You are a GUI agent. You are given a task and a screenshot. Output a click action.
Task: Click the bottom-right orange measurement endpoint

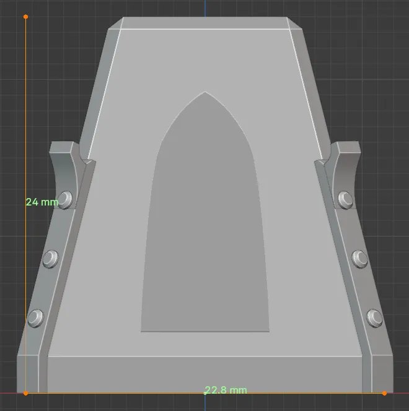click(x=384, y=393)
